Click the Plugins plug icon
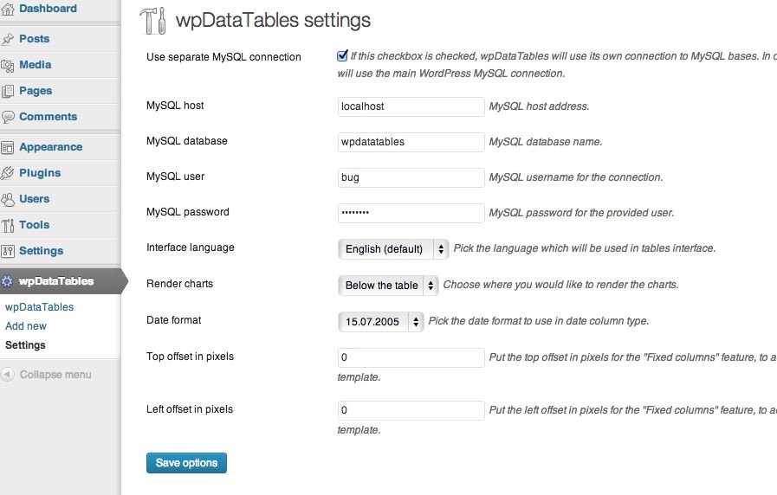This screenshot has height=495, width=777. pyautogui.click(x=8, y=173)
